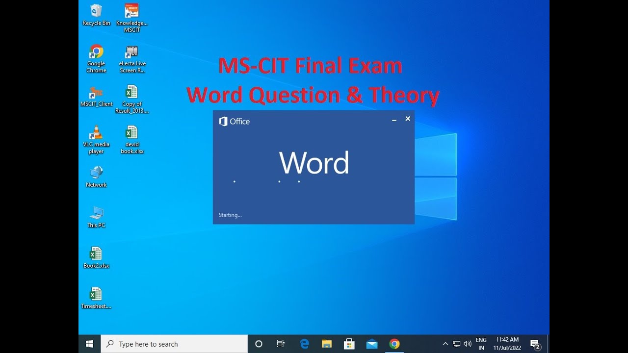Open the network status tray icon
The width and height of the screenshot is (628, 353).
pos(456,344)
